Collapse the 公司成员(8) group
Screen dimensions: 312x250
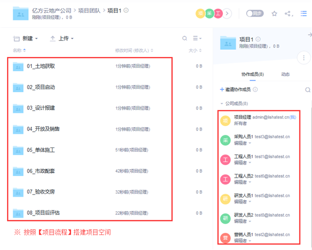tap(234, 104)
